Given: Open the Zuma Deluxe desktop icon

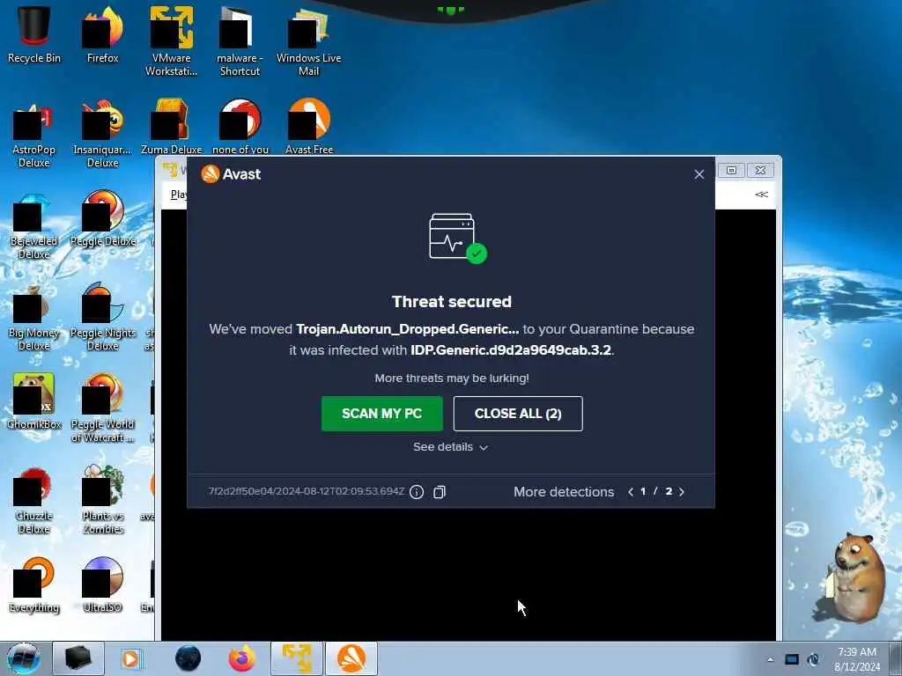Looking at the screenshot, I should click(172, 127).
